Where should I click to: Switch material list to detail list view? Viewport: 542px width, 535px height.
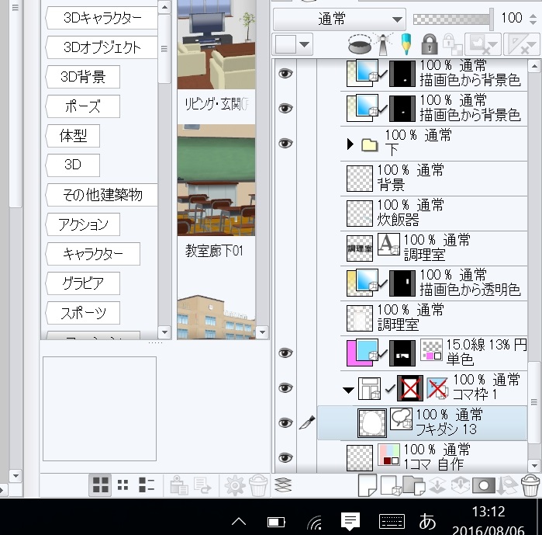146,486
